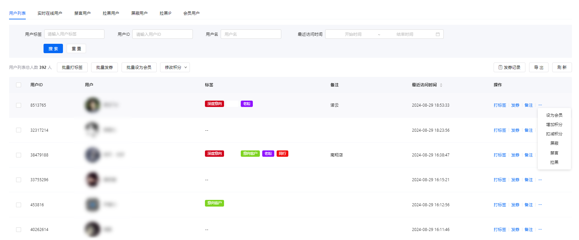The width and height of the screenshot is (579, 240).
Task: Select the checkbox for user 38479188
Action: click(19, 155)
